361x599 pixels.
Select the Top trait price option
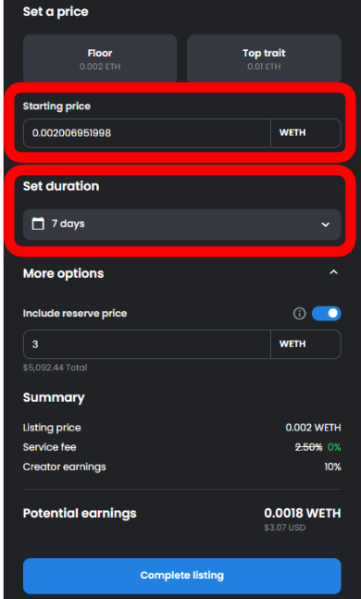pos(264,58)
